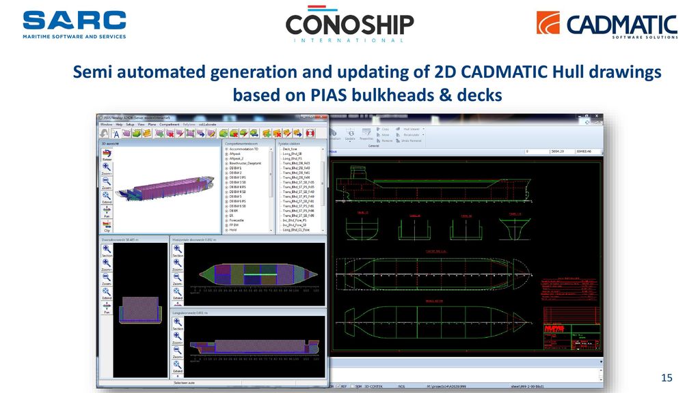700x393 pixels.
Task: Click Section in the Langsdoorsnede panel
Action: (x=178, y=324)
